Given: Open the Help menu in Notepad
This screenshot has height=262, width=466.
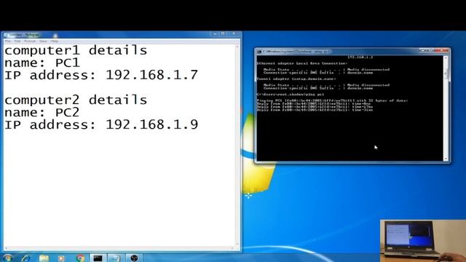Looking at the screenshot, I should coord(54,41).
